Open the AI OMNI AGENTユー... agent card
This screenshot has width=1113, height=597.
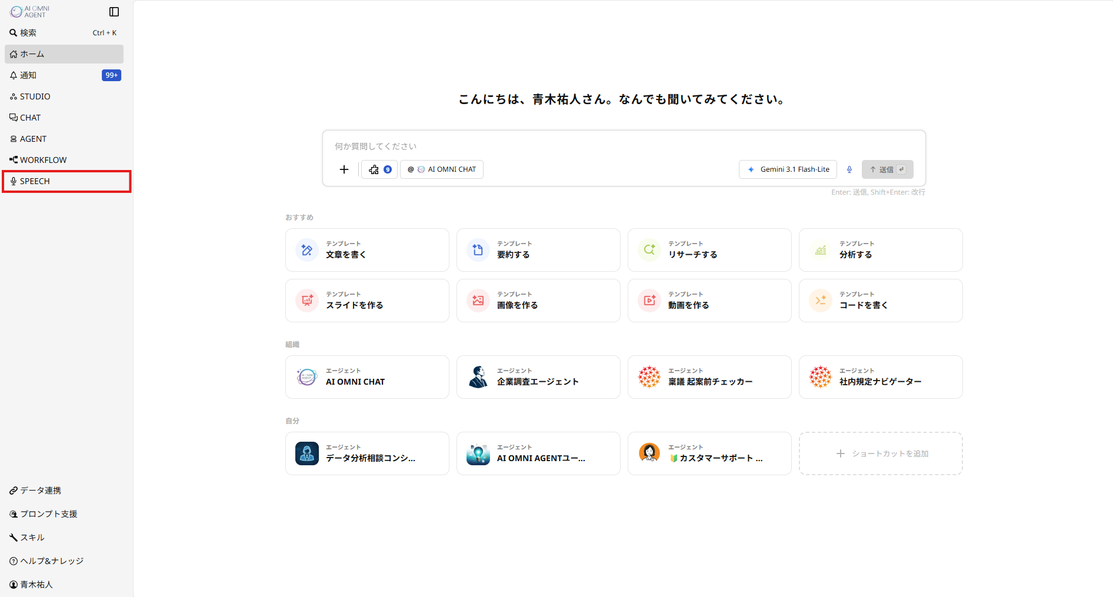tap(538, 453)
